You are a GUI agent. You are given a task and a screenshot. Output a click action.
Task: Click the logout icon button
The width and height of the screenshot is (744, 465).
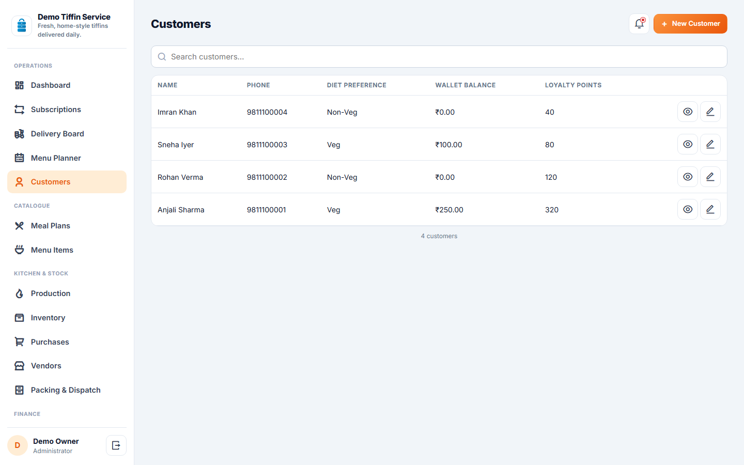(x=116, y=445)
